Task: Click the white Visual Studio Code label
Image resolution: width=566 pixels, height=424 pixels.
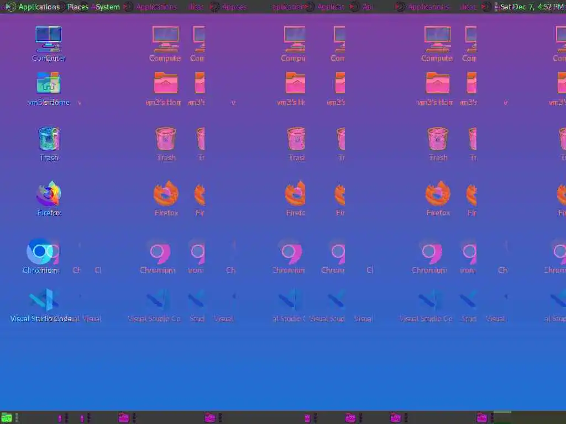Action: (41, 319)
